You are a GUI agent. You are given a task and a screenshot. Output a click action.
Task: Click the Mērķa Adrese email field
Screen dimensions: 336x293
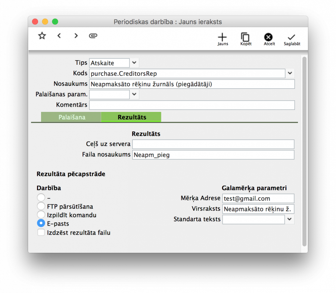258,198
